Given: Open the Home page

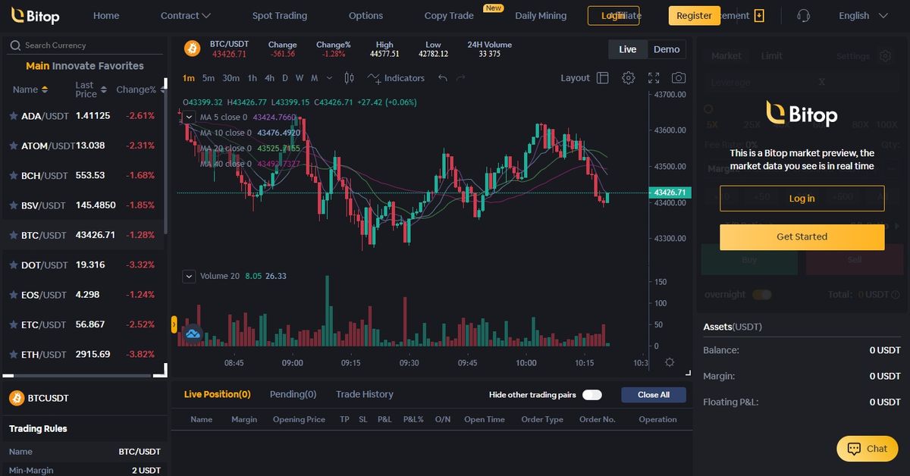Looking at the screenshot, I should click(x=106, y=15).
